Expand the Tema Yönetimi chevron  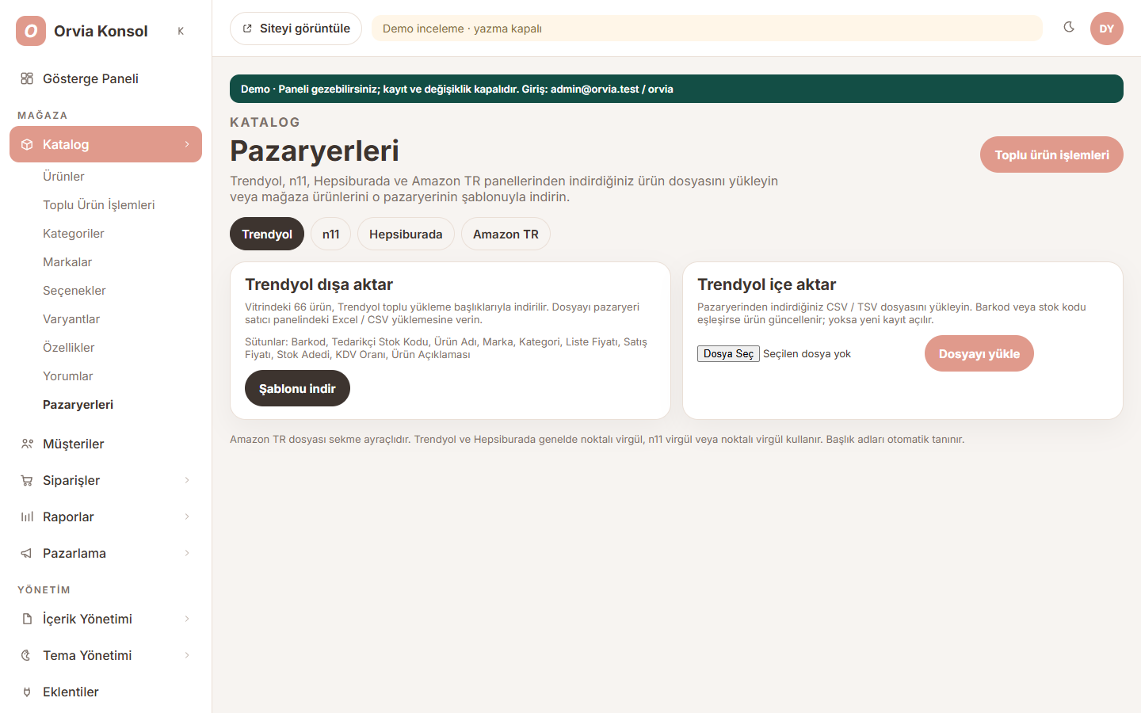(x=187, y=655)
